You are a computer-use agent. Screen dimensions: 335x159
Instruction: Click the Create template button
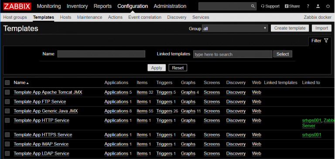290,28
